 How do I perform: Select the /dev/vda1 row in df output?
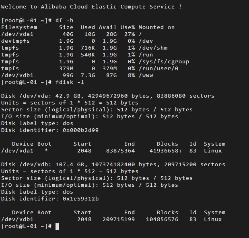(72, 34)
